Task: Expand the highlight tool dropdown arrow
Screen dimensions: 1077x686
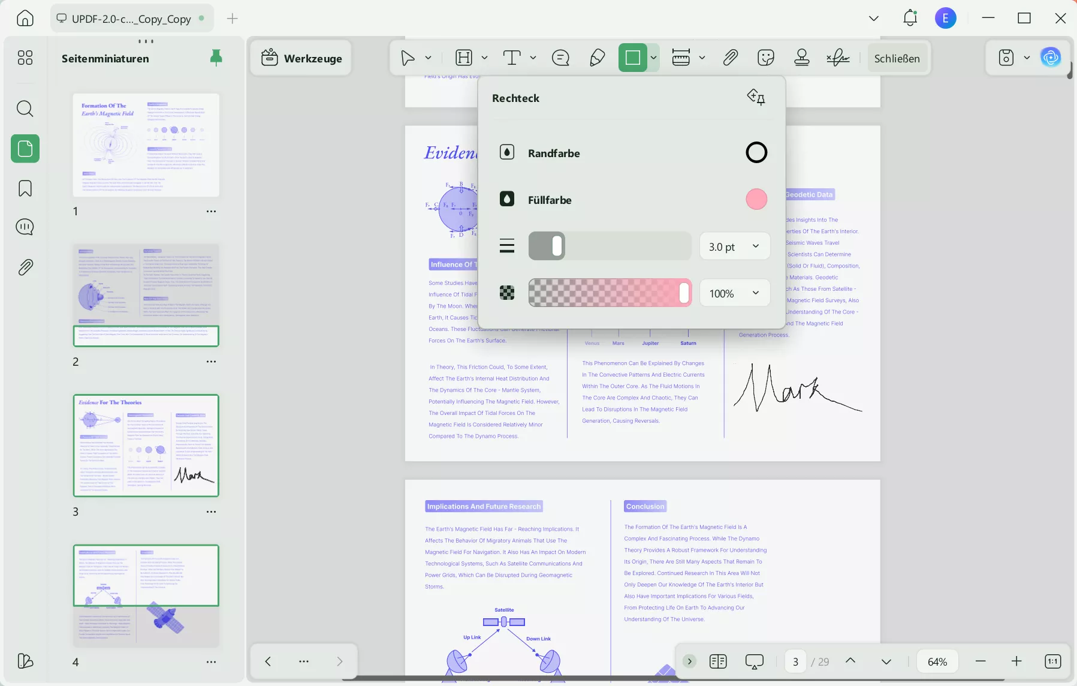Action: coord(484,58)
